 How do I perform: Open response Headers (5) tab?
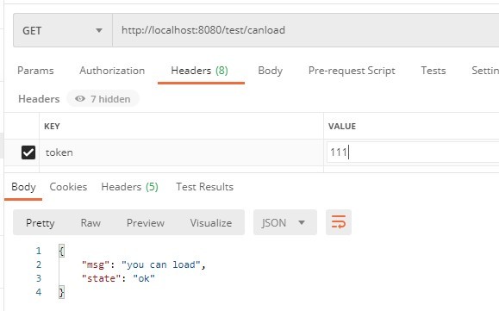click(129, 187)
